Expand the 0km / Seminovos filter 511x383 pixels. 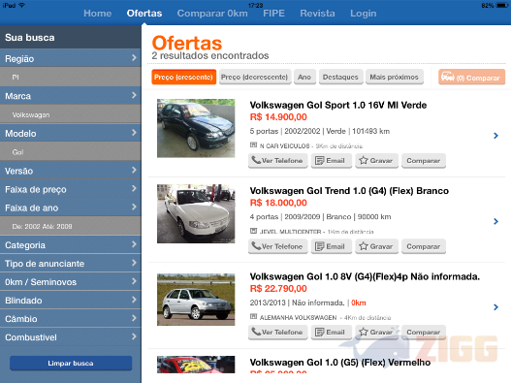(71, 282)
